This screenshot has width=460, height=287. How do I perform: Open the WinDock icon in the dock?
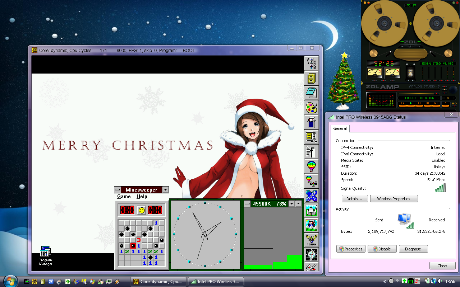312,63
